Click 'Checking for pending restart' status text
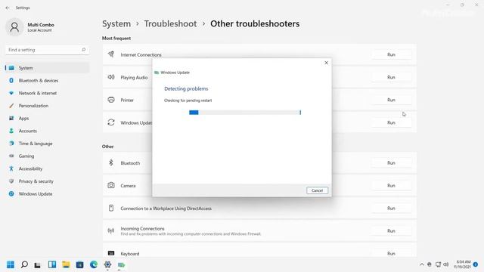This screenshot has height=272, width=484. tap(188, 100)
